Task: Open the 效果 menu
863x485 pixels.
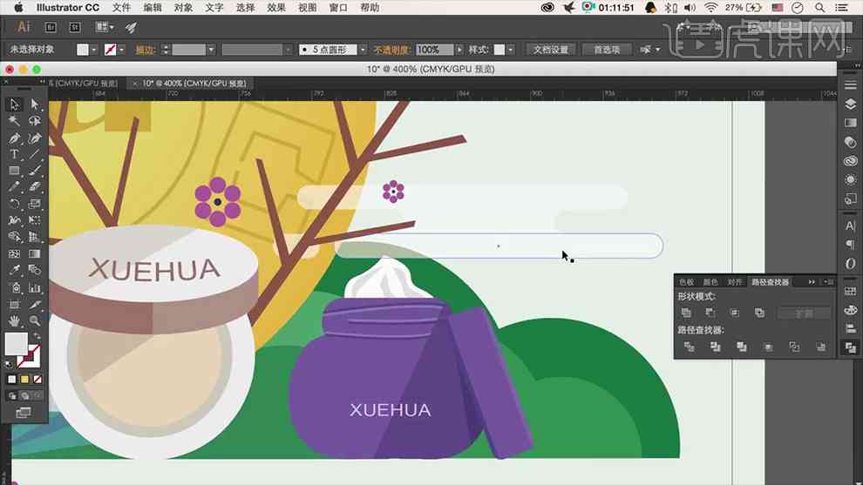Action: [276, 8]
